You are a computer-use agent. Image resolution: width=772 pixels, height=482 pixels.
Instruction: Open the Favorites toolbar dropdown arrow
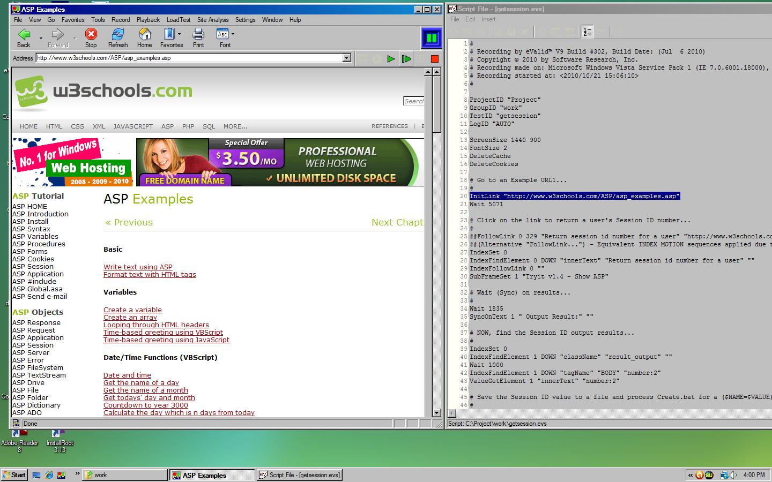(179, 34)
